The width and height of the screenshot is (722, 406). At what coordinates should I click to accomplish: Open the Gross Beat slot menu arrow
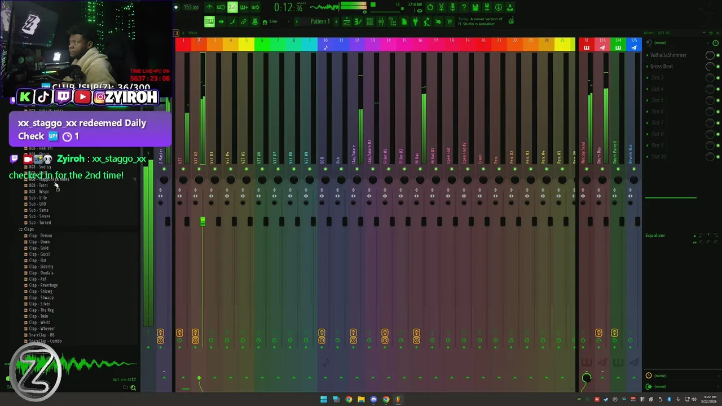click(647, 66)
